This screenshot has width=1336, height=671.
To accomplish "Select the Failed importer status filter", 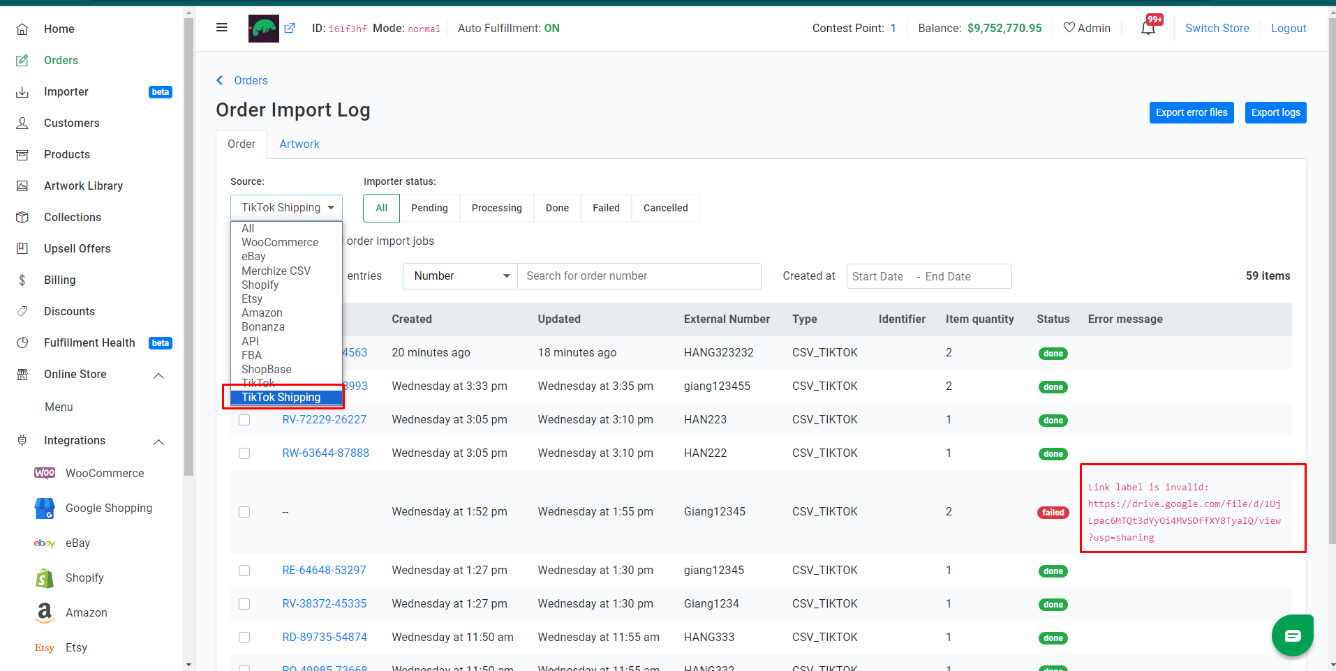I will (606, 208).
